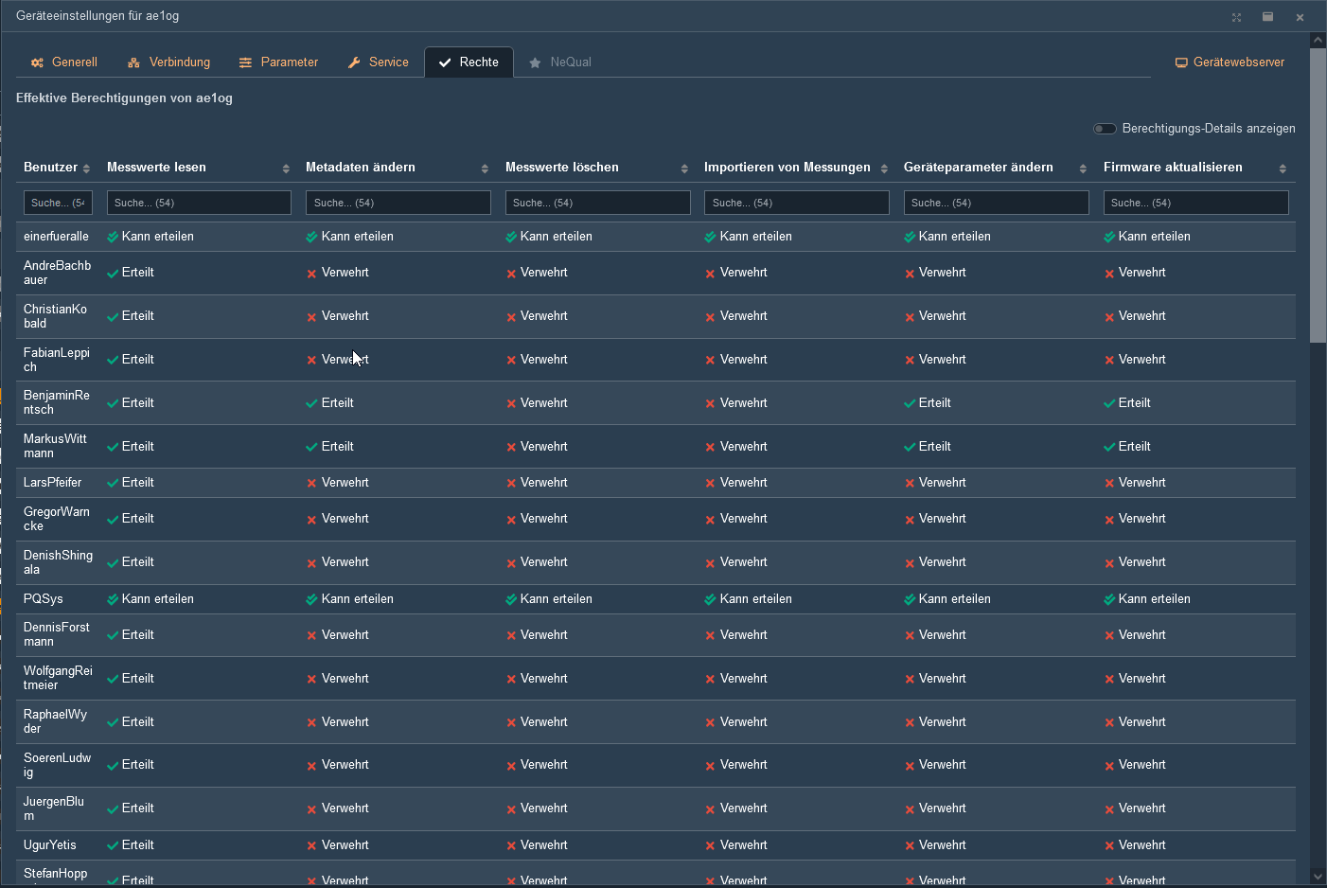The width and height of the screenshot is (1327, 888).
Task: Select the BenjaminRentsch user row
Action: pos(57,402)
